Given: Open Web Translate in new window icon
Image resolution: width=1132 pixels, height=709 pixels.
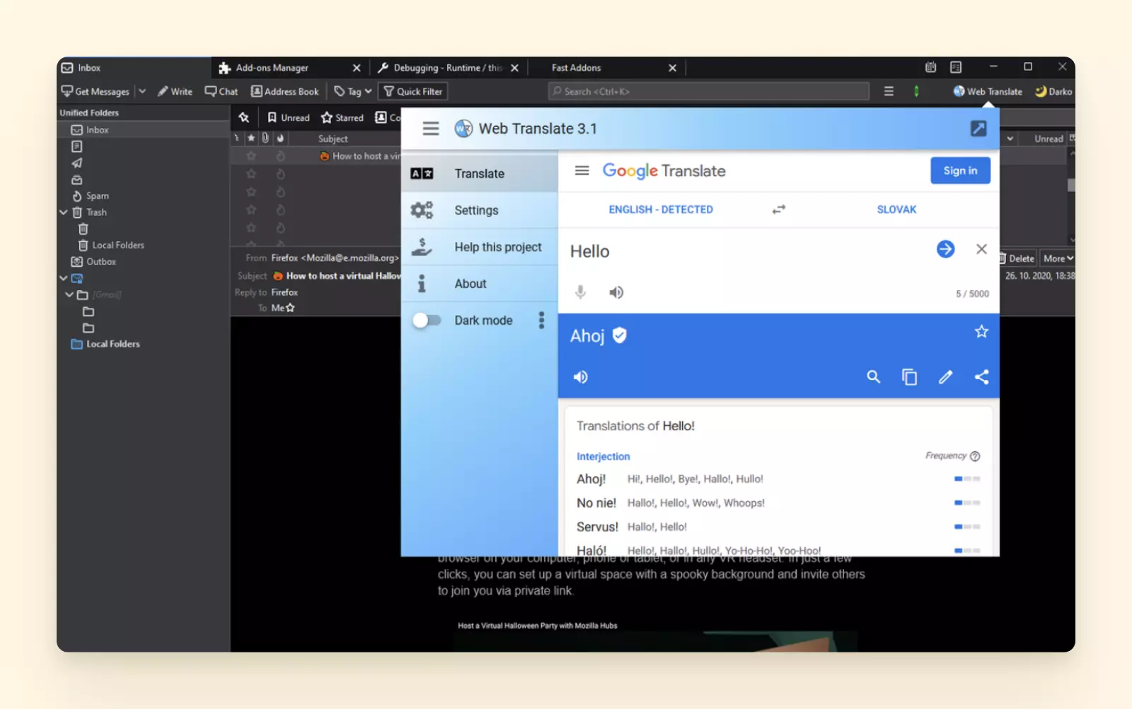Looking at the screenshot, I should pos(978,128).
